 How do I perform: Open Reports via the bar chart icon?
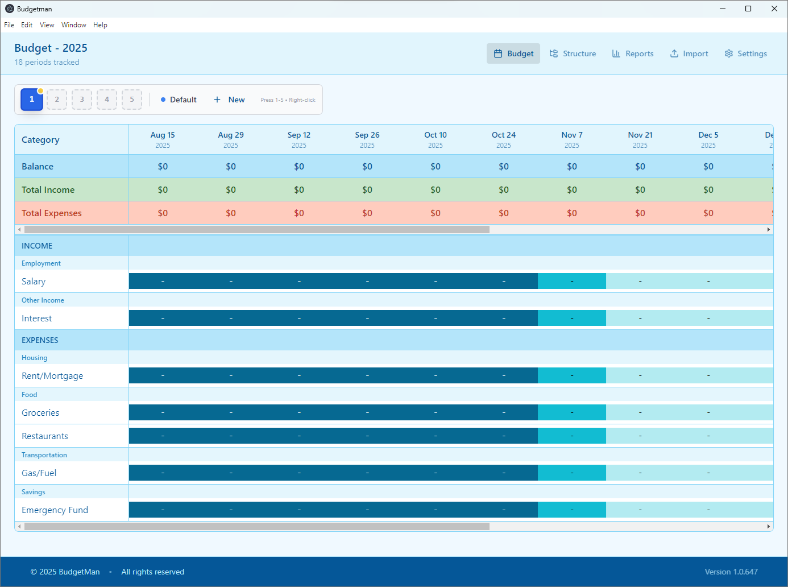point(616,53)
